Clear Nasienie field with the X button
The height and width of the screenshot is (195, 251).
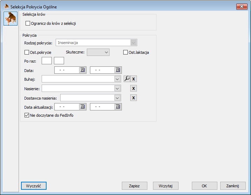coord(134,88)
